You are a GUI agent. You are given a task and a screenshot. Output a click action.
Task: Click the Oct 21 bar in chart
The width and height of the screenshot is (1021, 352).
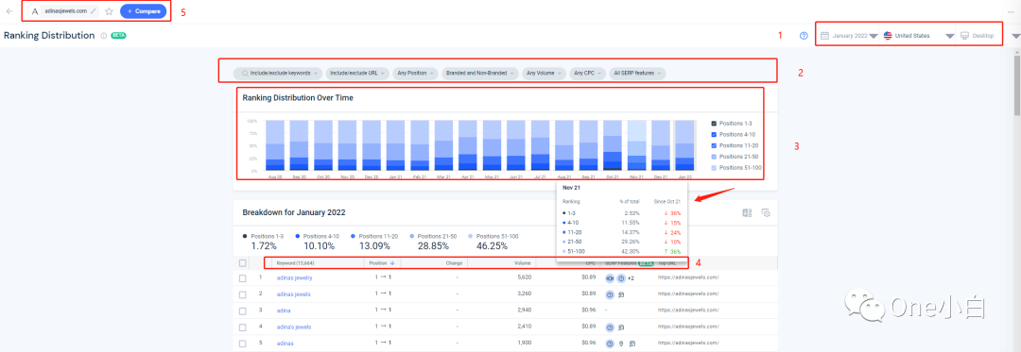[613, 145]
